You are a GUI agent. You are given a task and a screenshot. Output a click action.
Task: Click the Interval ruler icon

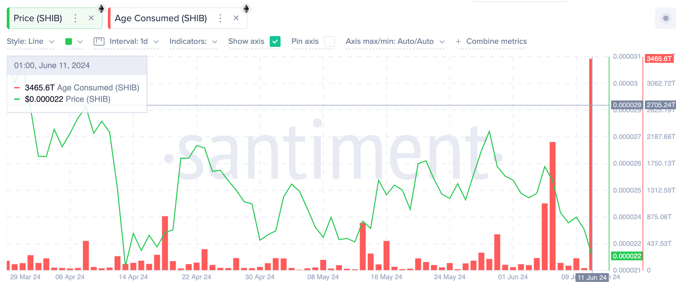pyautogui.click(x=99, y=41)
